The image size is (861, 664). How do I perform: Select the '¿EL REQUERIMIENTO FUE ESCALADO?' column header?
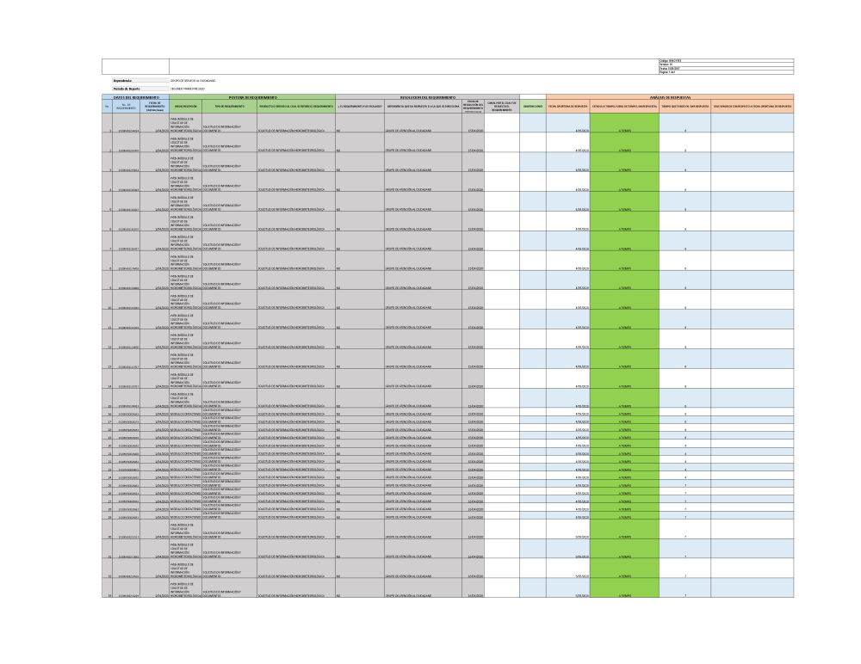[360, 107]
